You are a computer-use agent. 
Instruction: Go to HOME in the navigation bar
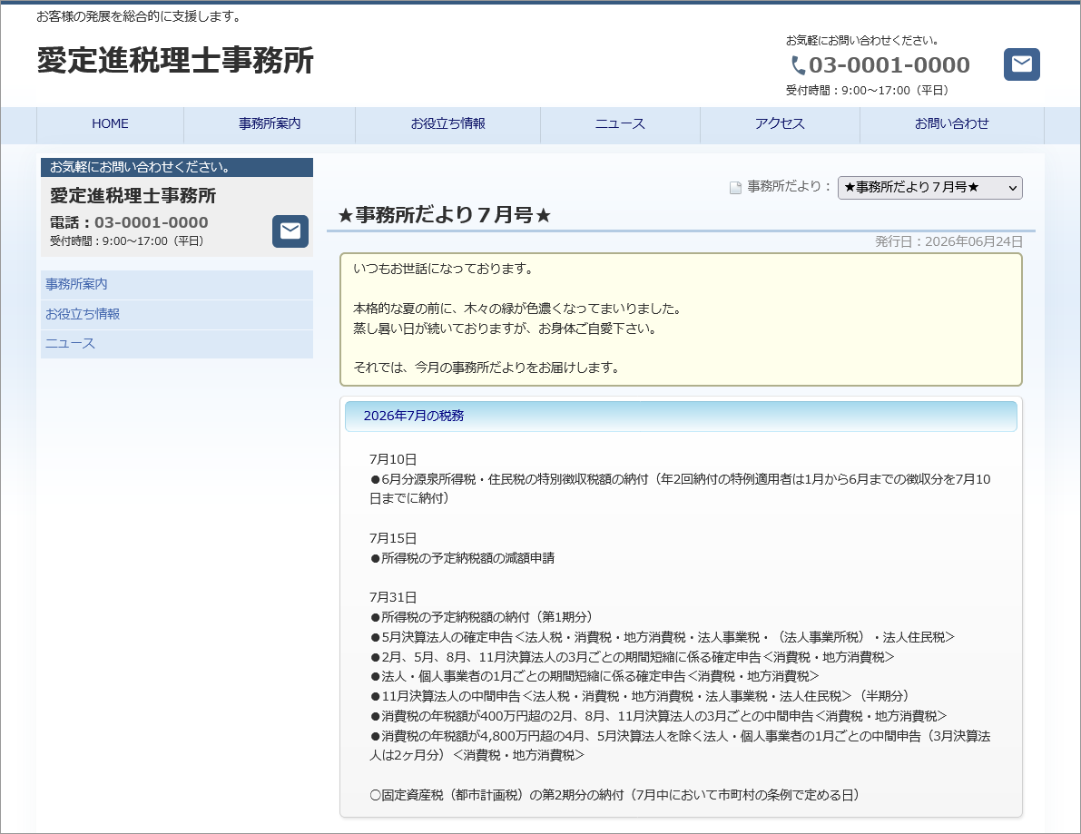[x=111, y=123]
